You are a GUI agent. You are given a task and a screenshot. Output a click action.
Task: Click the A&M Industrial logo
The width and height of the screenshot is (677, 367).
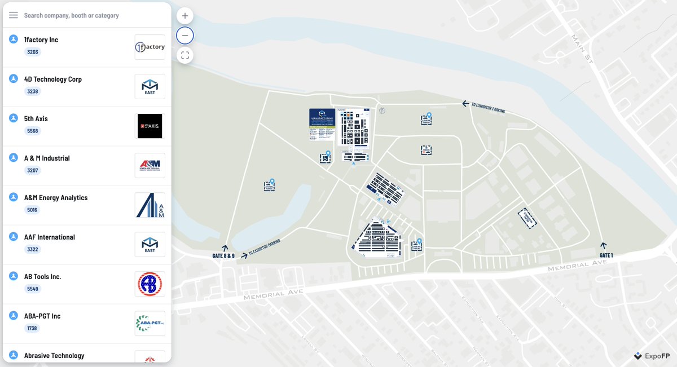coord(150,166)
